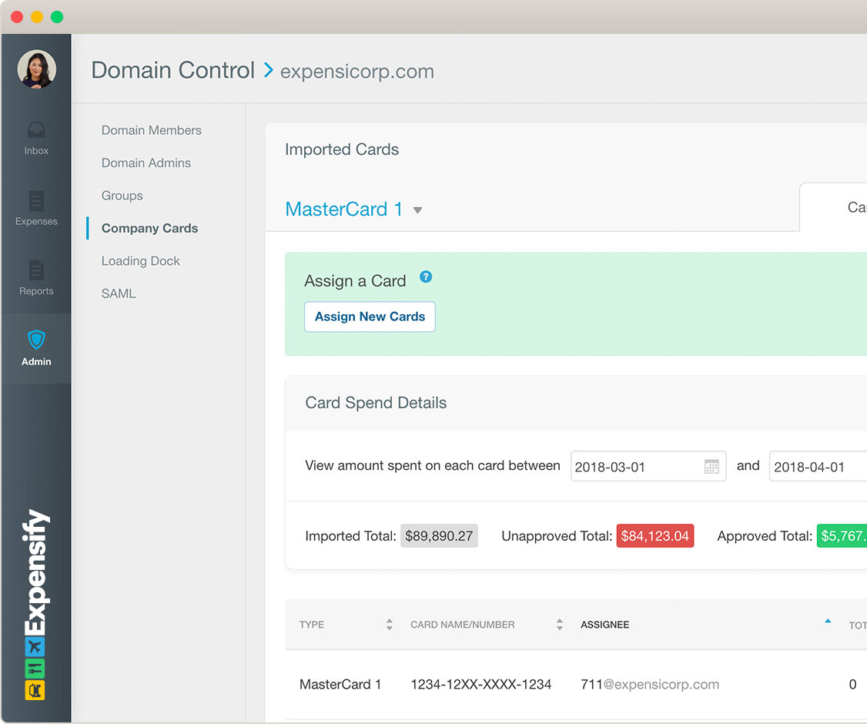Screen dimensions: 867x724
Task: Open the Loading Dock page
Action: (140, 261)
